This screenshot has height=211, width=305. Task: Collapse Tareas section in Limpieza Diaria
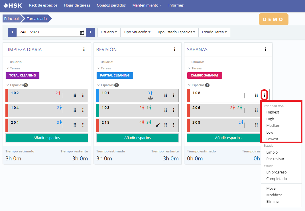click(x=8, y=68)
